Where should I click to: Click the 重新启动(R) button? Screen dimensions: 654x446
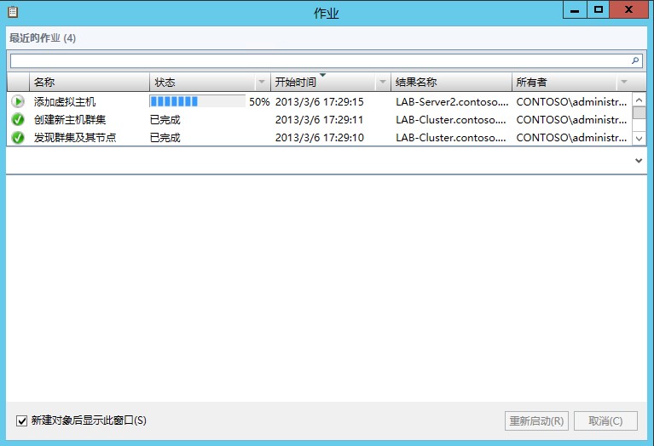pyautogui.click(x=536, y=421)
